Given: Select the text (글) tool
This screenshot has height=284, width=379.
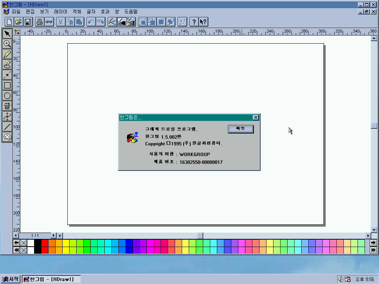Looking at the screenshot, I should tap(7, 106).
